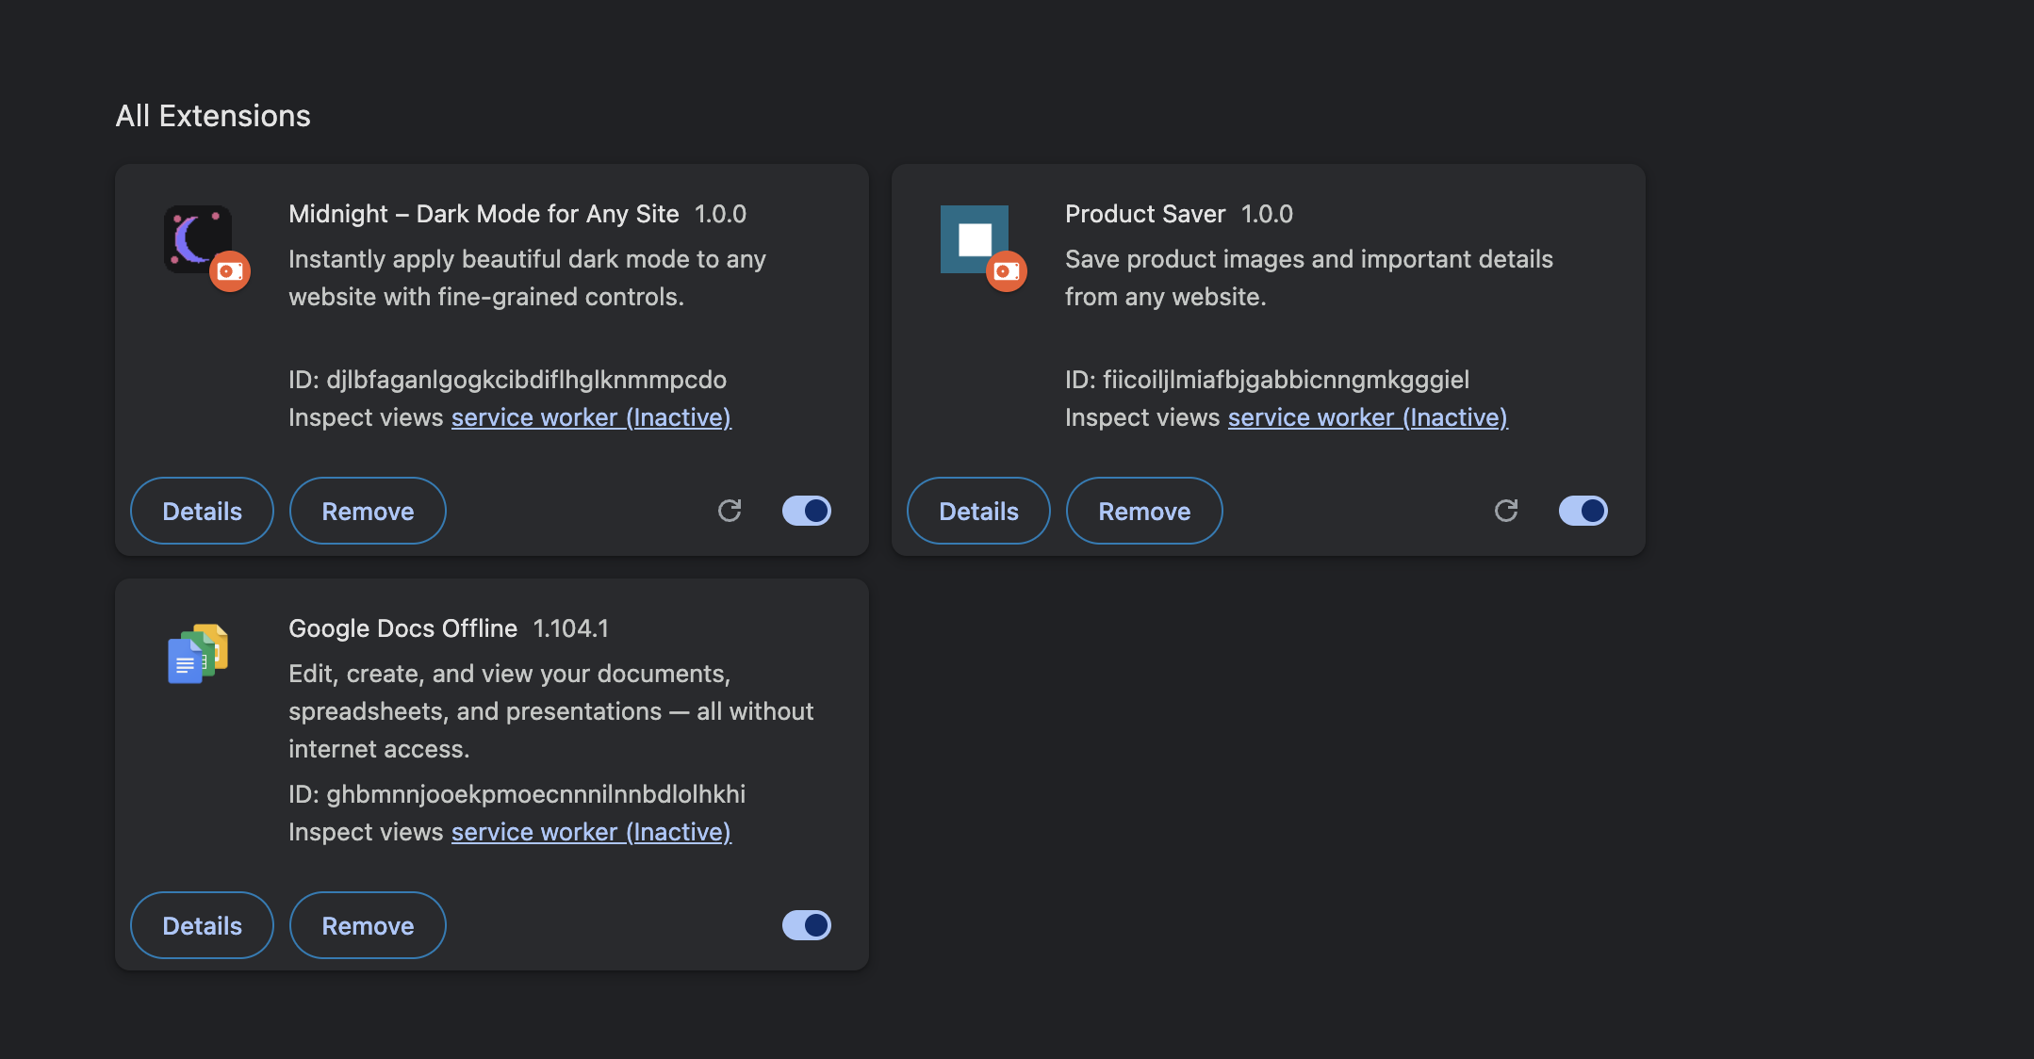Remove the Midnight Dark Mode extension
The height and width of the screenshot is (1059, 2034).
coord(368,511)
